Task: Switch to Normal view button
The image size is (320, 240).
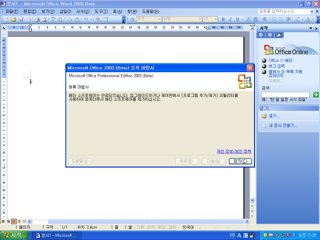Action: [3, 221]
